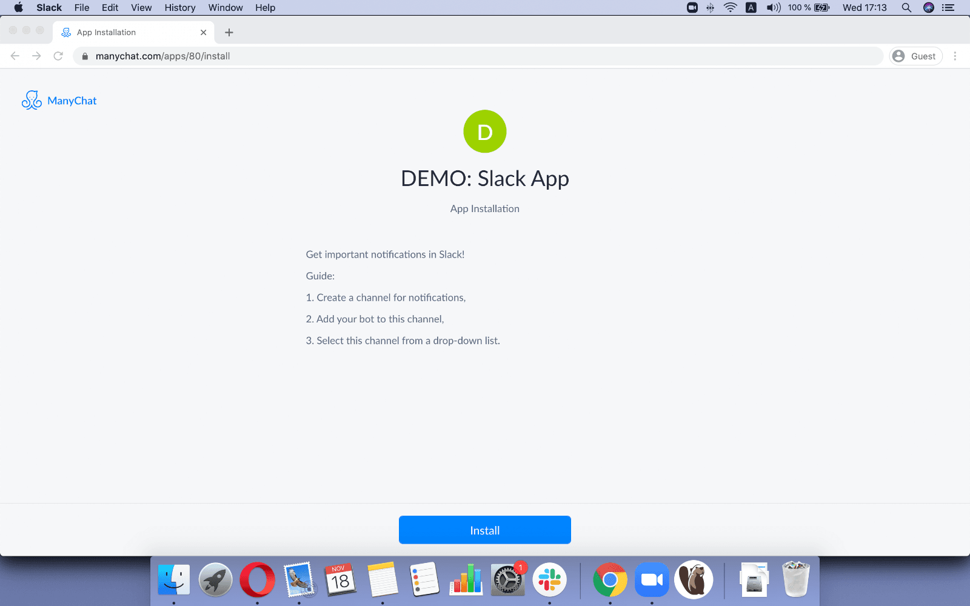Open the Help menu

265,8
